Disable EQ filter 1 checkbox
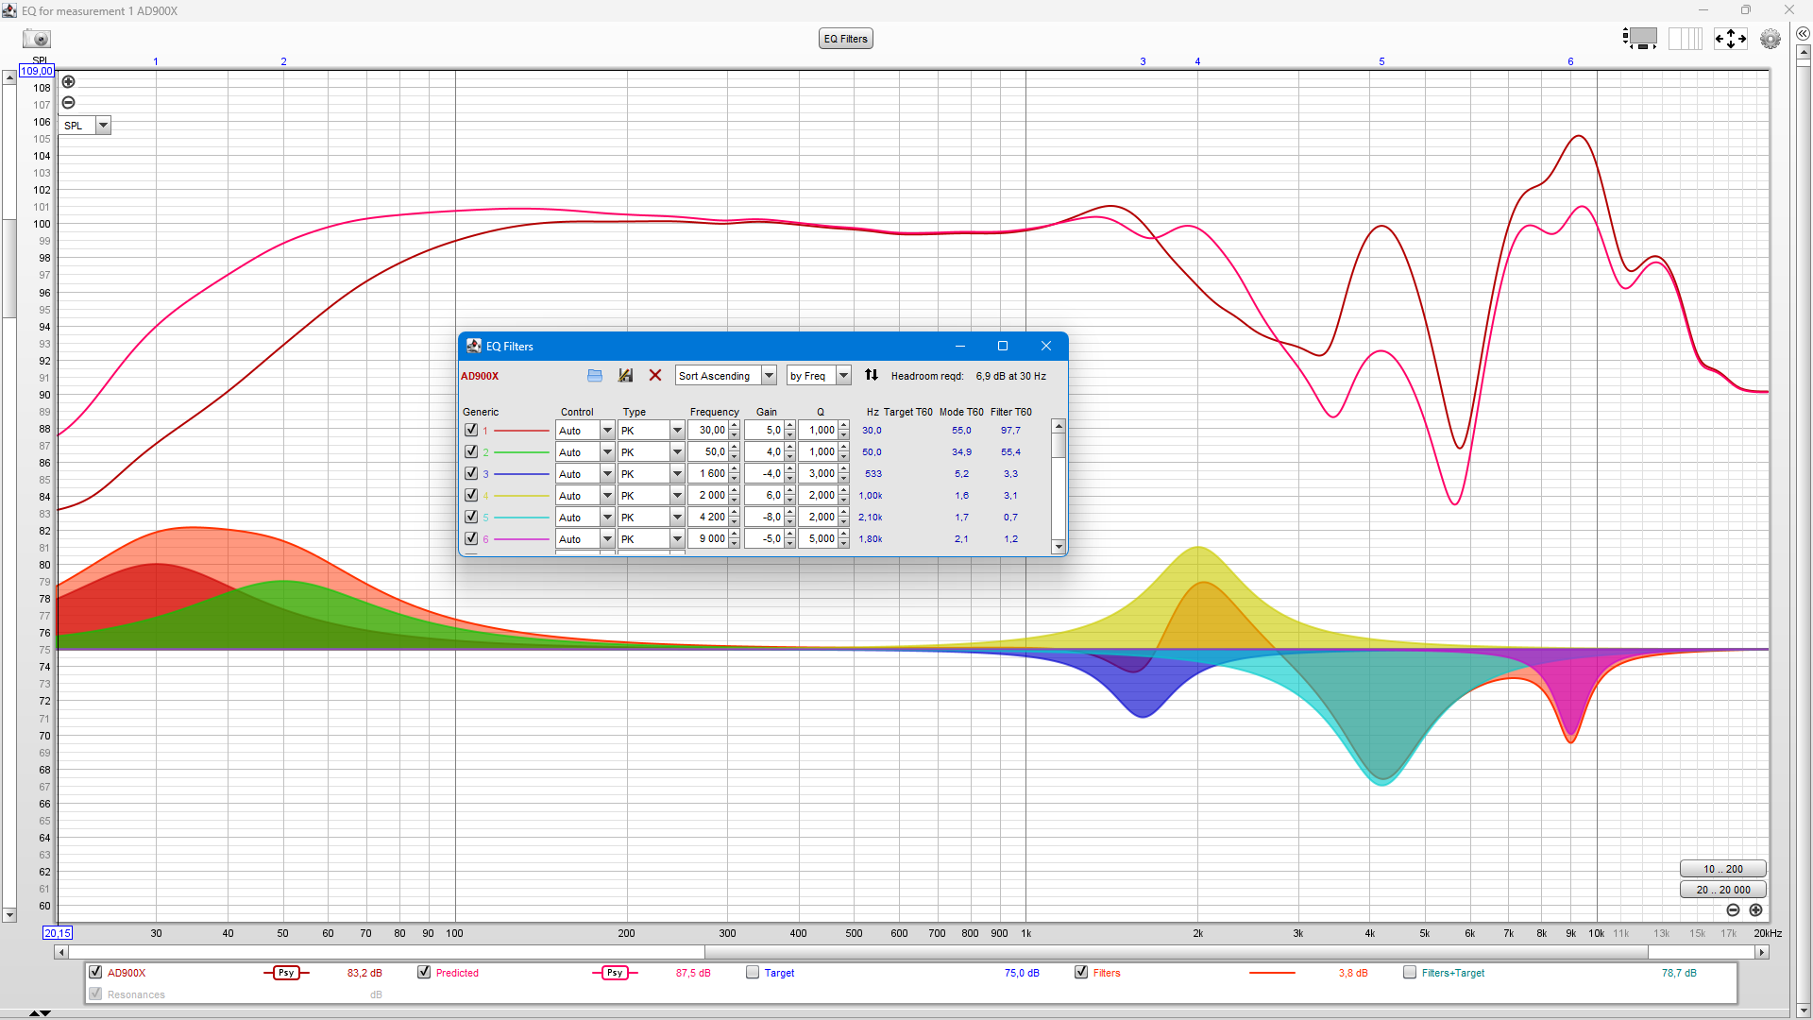Image resolution: width=1813 pixels, height=1020 pixels. (x=471, y=430)
